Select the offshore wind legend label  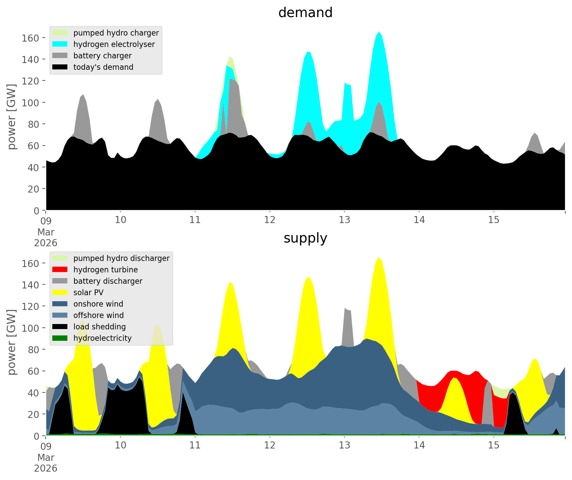98,315
